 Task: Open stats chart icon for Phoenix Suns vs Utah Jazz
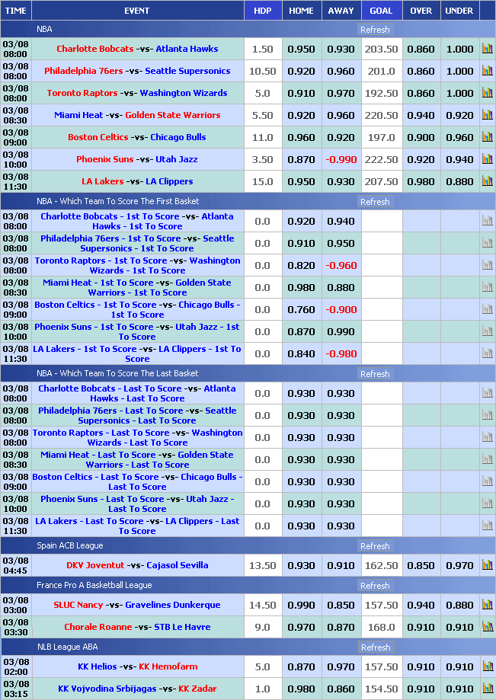(487, 159)
